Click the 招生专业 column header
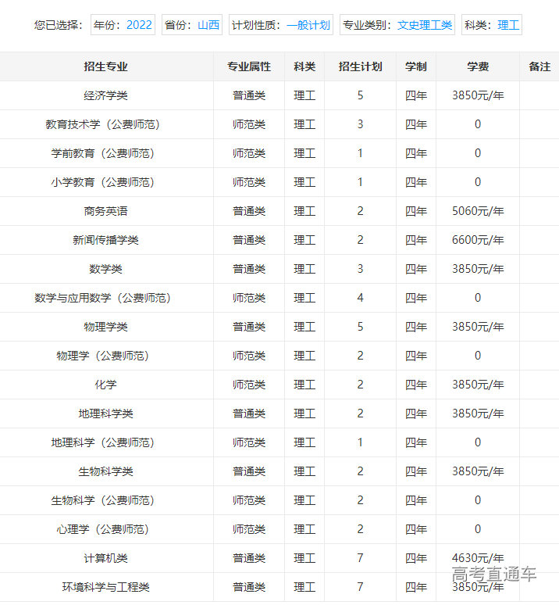The height and width of the screenshot is (605, 559). pos(106,67)
